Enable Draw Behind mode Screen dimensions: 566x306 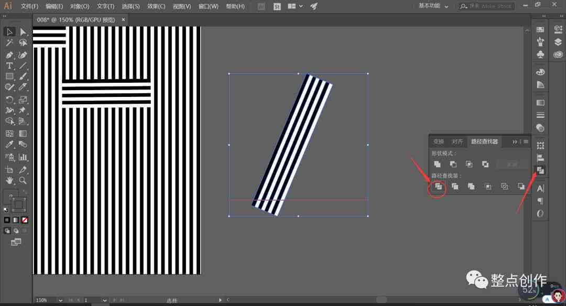16,231
